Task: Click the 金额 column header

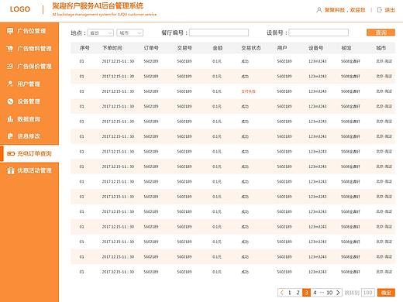Action: [x=218, y=48]
